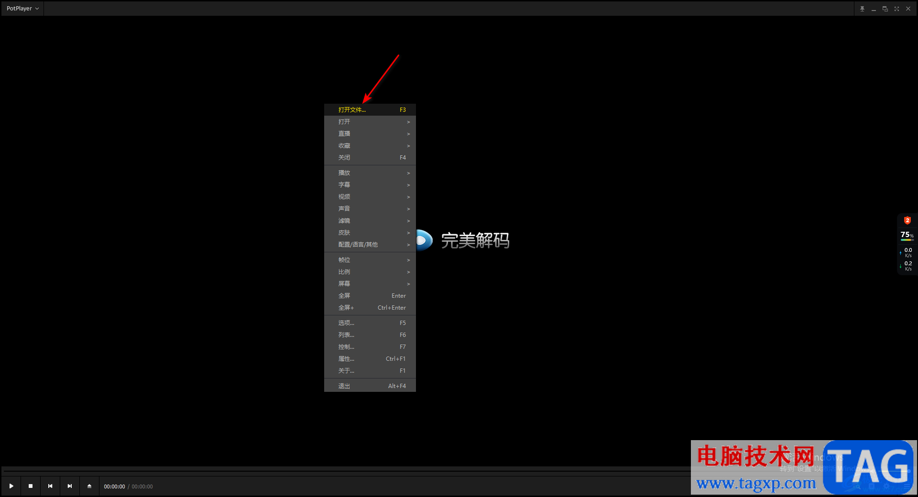Open 属性... (Ctrl+F1) properties

[x=370, y=359]
